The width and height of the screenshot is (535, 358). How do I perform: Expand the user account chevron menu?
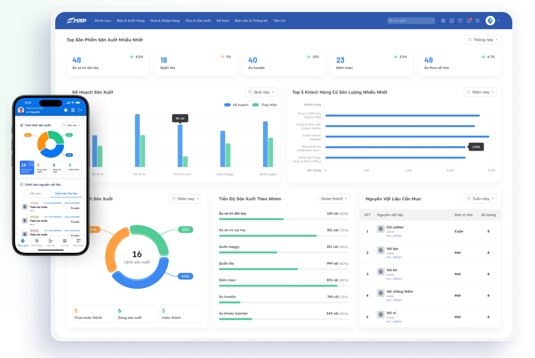click(498, 21)
